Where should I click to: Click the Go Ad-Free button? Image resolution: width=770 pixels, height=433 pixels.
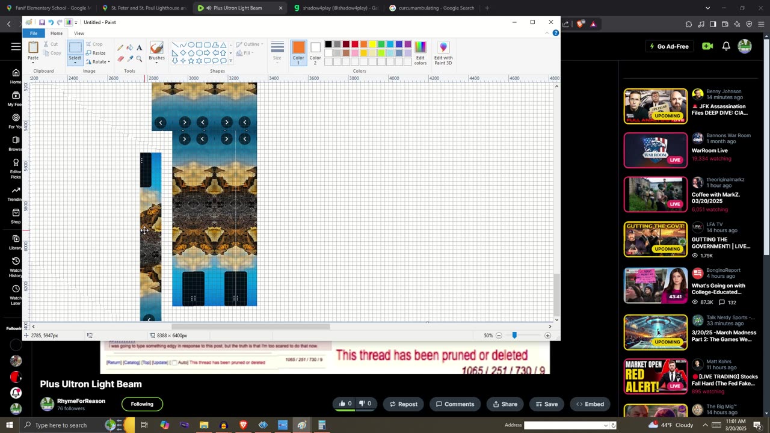point(669,46)
